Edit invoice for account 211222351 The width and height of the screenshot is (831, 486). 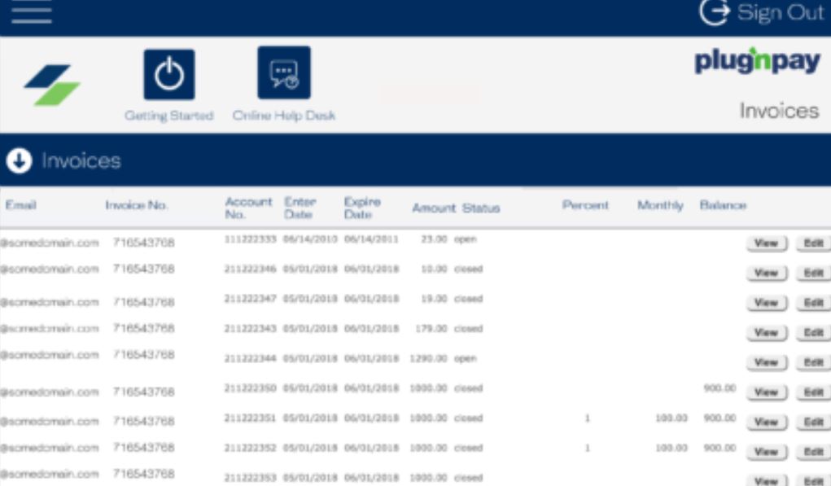(x=814, y=422)
